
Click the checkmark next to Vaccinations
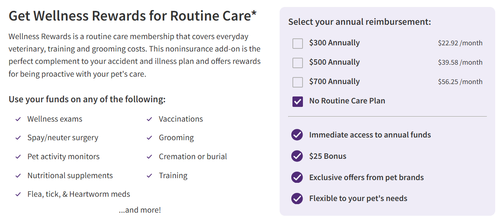click(150, 119)
